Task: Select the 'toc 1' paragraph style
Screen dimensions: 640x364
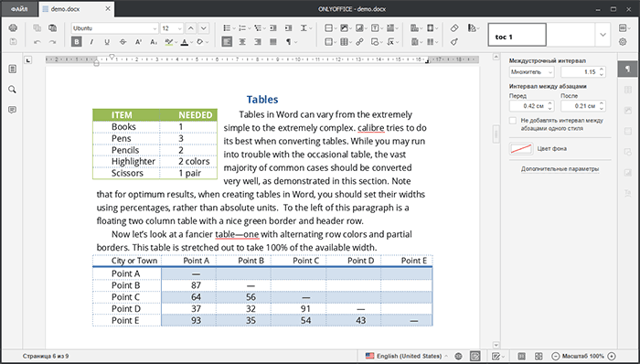Action: point(517,35)
